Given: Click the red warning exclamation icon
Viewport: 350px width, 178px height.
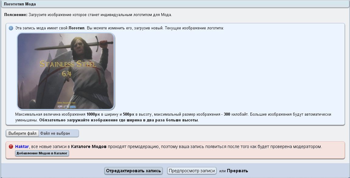Looking at the screenshot, I should point(11,147).
